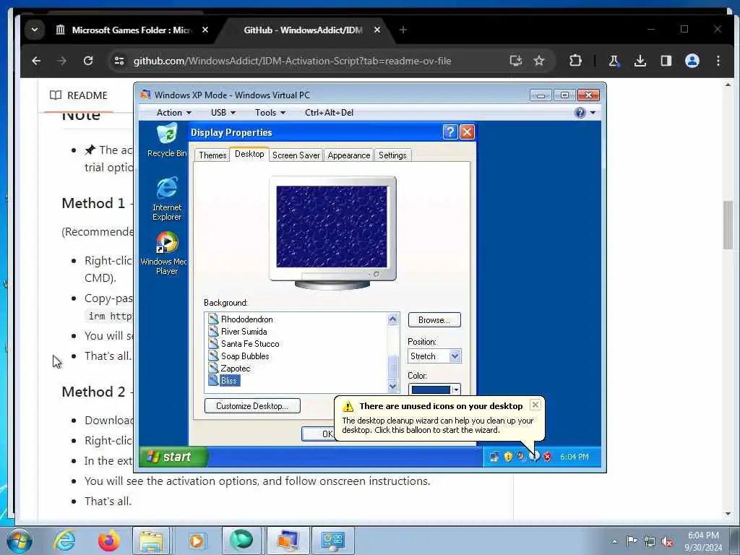Close the unused icons balloon tip
The image size is (740, 555).
(535, 405)
